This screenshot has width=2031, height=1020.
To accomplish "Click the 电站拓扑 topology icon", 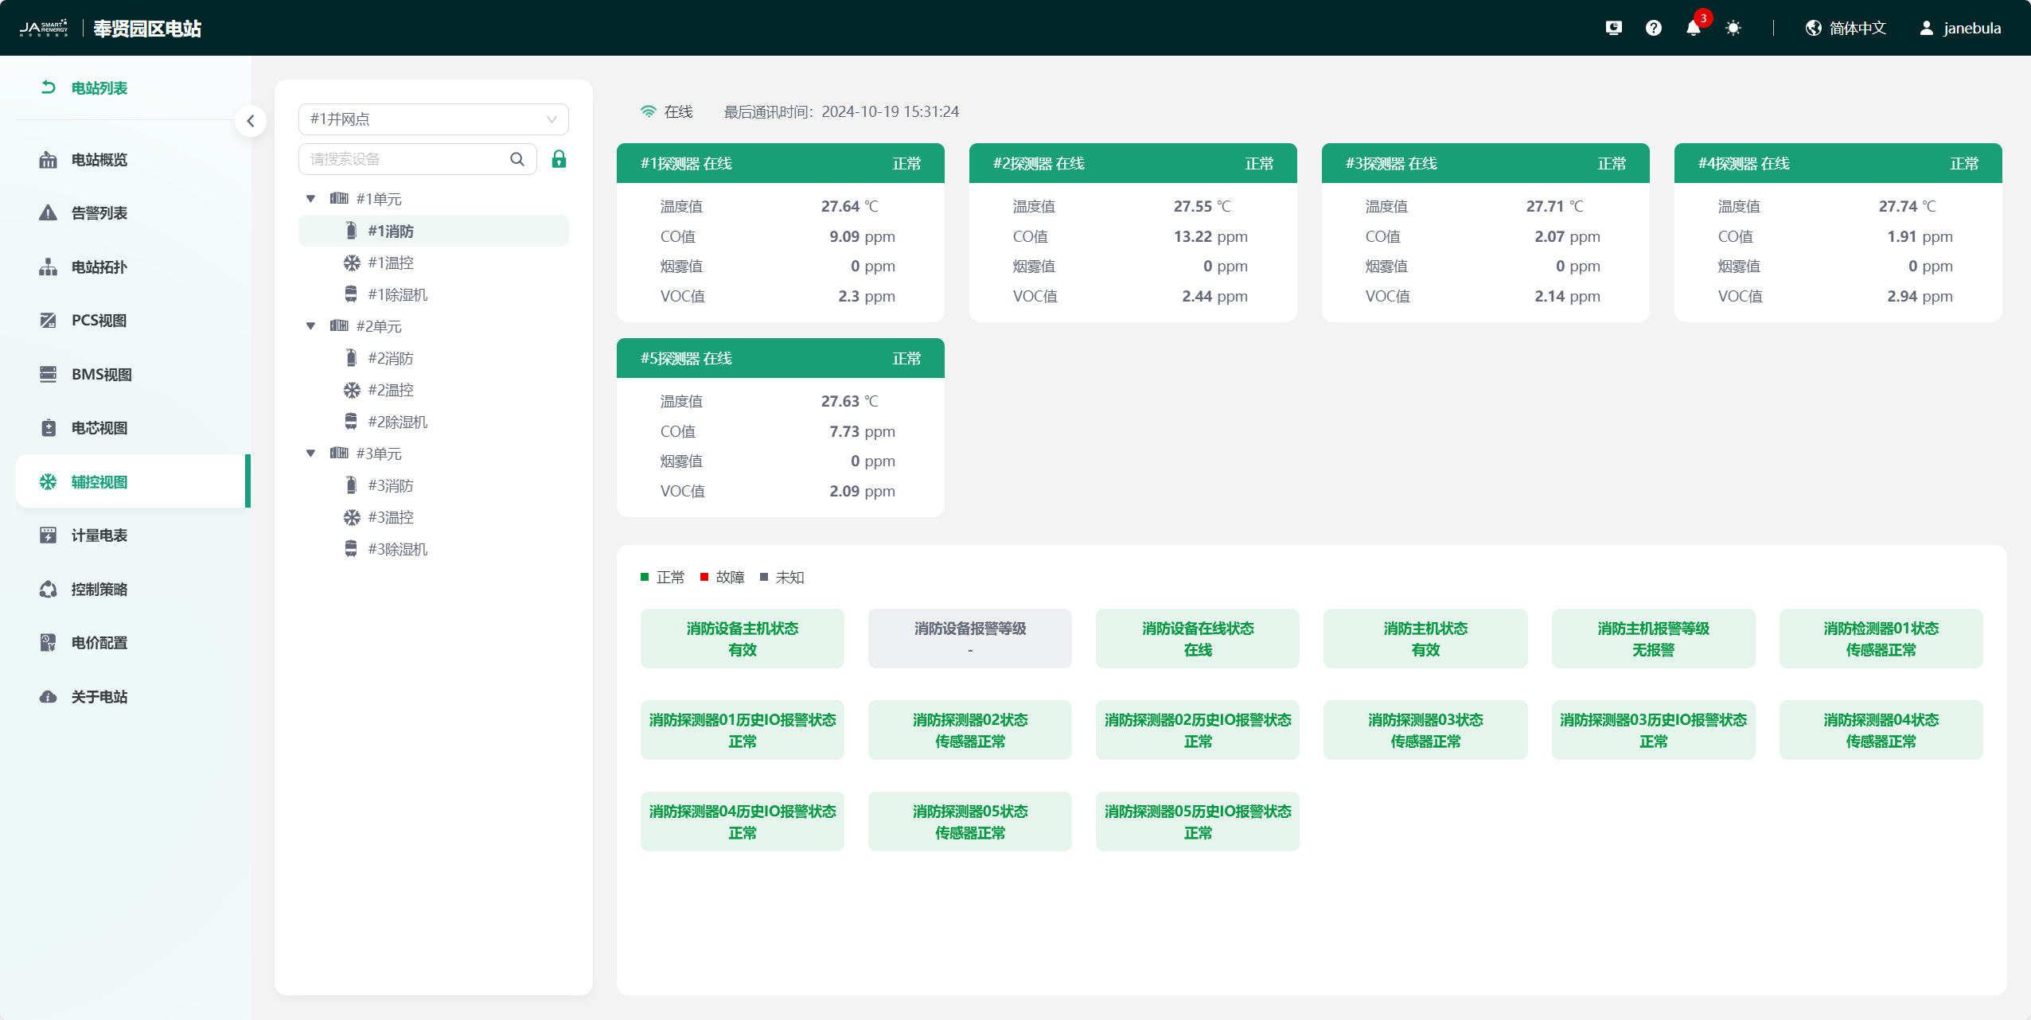I will tap(49, 267).
